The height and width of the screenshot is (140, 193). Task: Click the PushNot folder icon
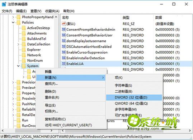coord(18,104)
